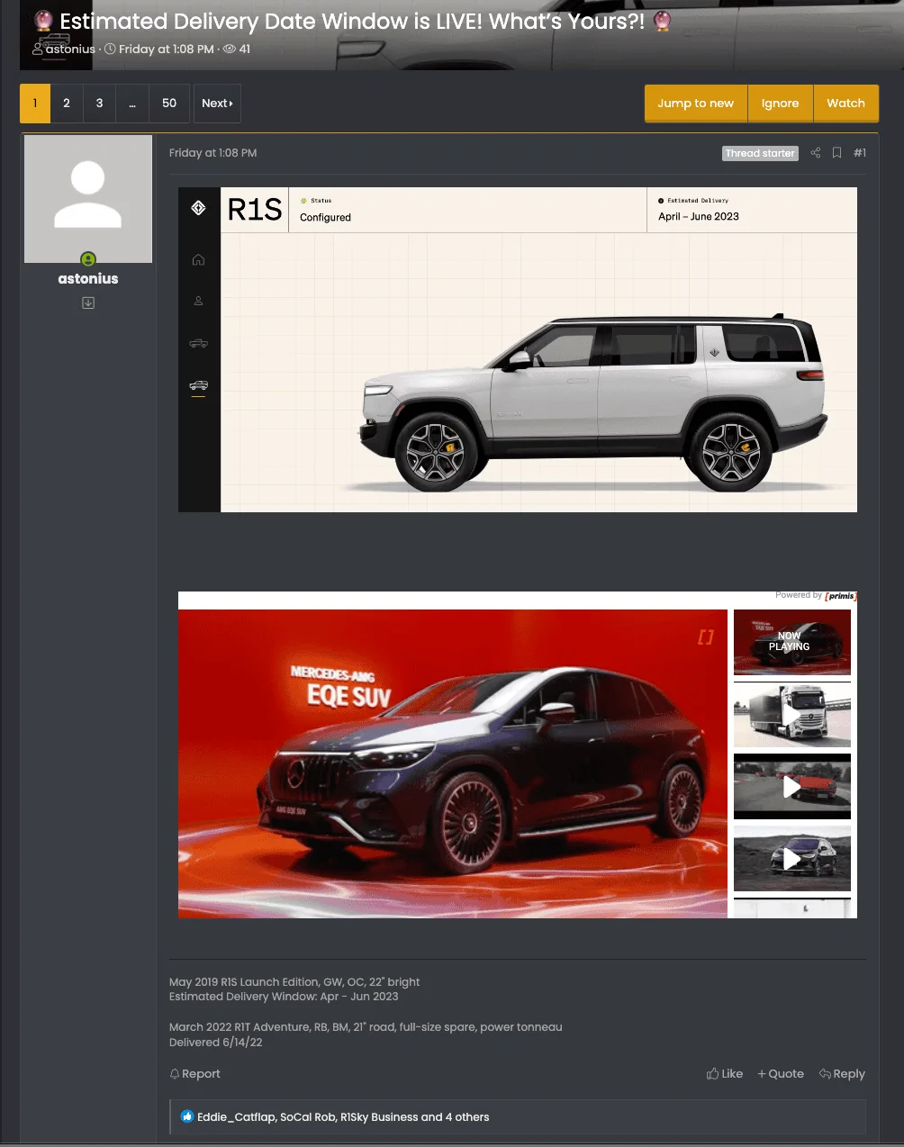Click the signature text Delivered 6/14/22
This screenshot has height=1147, width=904.
(x=216, y=1043)
